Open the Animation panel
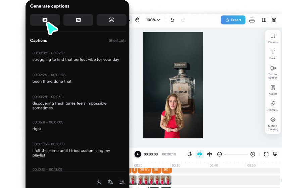 273,106
